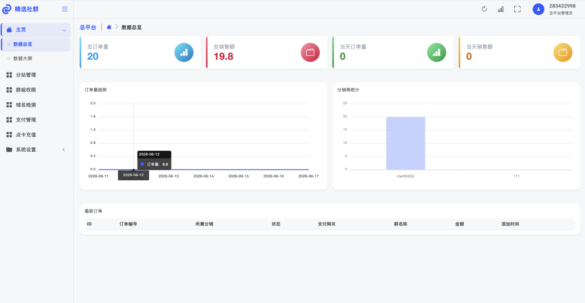Image resolution: width=585 pixels, height=303 pixels.
Task: Click the 当天订单量 card label
Action: (x=353, y=47)
